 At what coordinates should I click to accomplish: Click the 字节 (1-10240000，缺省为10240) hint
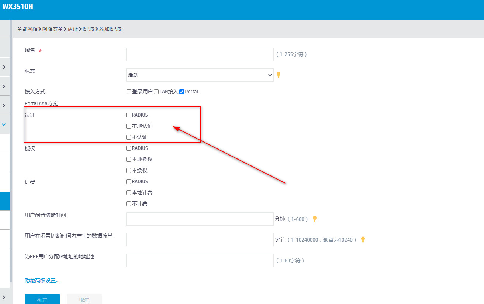[x=316, y=240]
